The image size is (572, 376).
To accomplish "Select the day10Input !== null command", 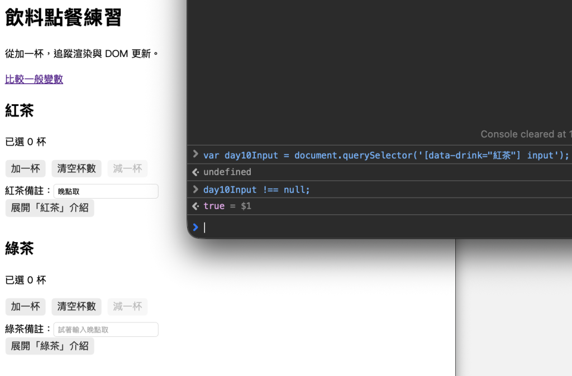I will click(256, 190).
